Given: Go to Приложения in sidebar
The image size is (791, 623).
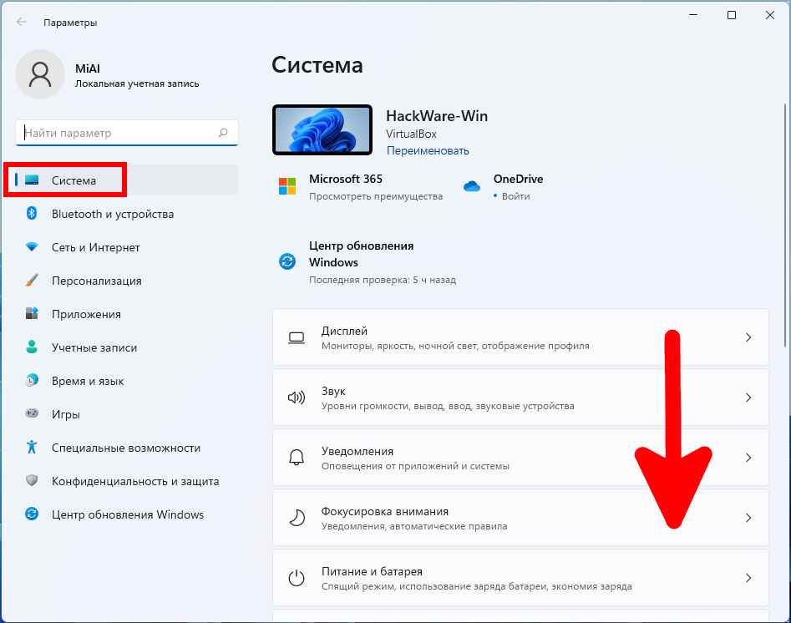Looking at the screenshot, I should (x=86, y=314).
